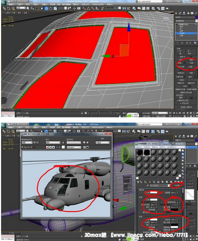The width and height of the screenshot is (198, 241).
Task: Toggle 3D Snaps icon in upper toolbar
Action: coord(84,8)
